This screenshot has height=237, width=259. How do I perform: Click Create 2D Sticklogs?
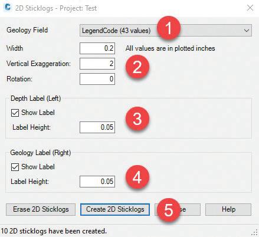tap(115, 209)
